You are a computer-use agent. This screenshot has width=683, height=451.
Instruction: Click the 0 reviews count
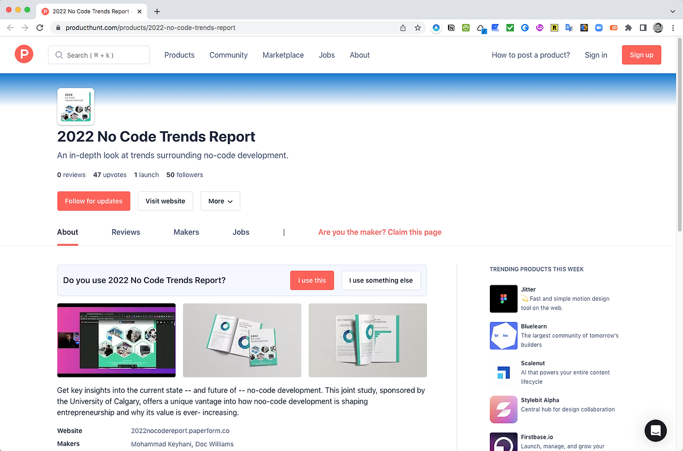pos(72,175)
